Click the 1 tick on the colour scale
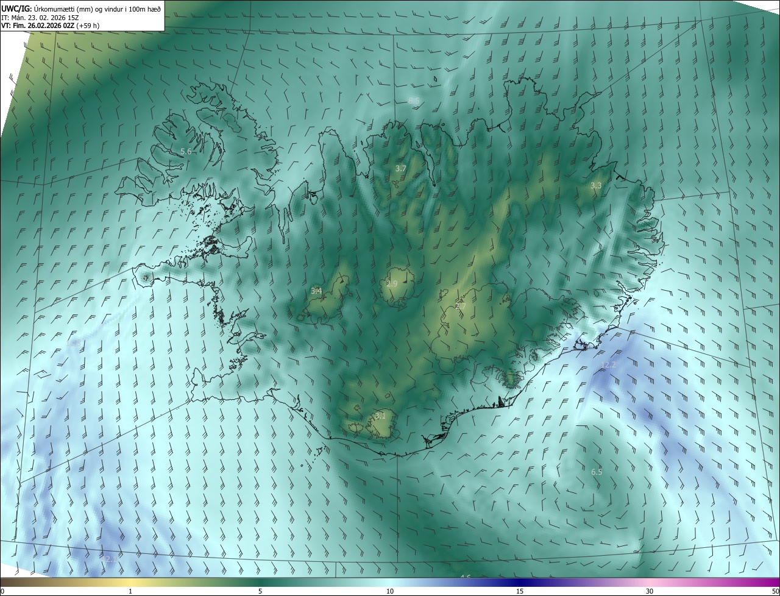Screen dimensions: 780x596 pyautogui.click(x=130, y=591)
